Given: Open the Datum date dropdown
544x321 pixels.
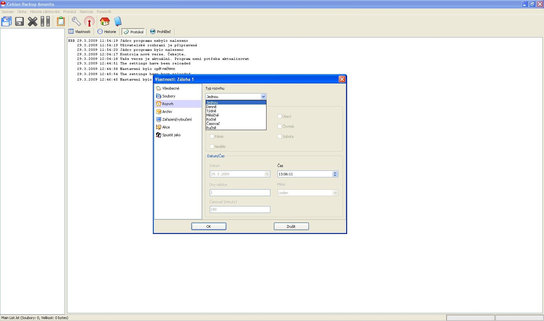Looking at the screenshot, I should click(267, 174).
